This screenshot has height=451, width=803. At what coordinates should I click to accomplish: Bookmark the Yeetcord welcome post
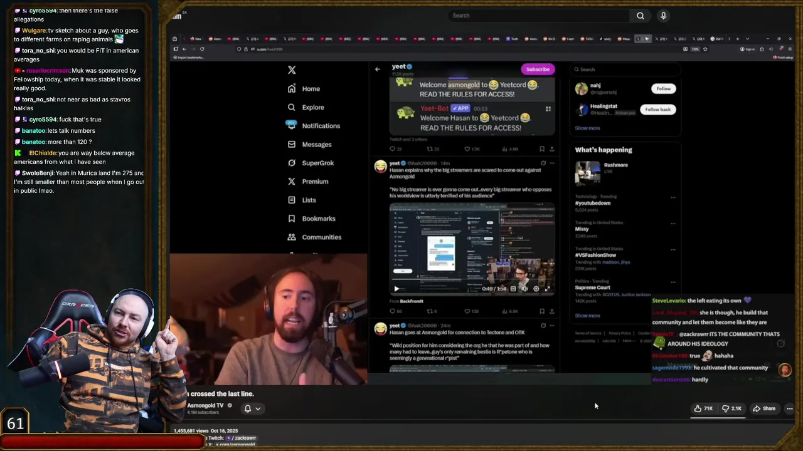pos(542,149)
